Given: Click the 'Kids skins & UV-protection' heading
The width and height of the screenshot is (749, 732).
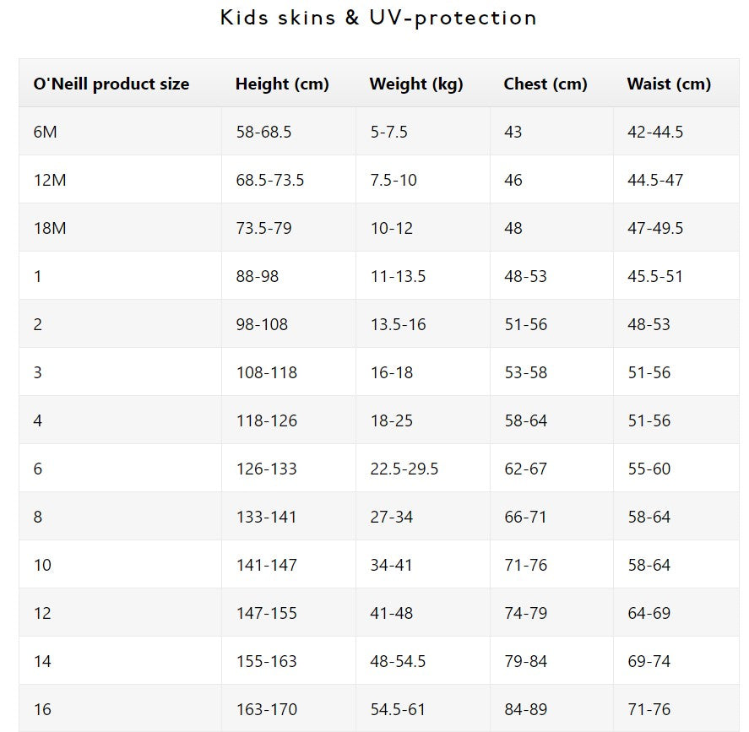Looking at the screenshot, I should pyautogui.click(x=378, y=18).
